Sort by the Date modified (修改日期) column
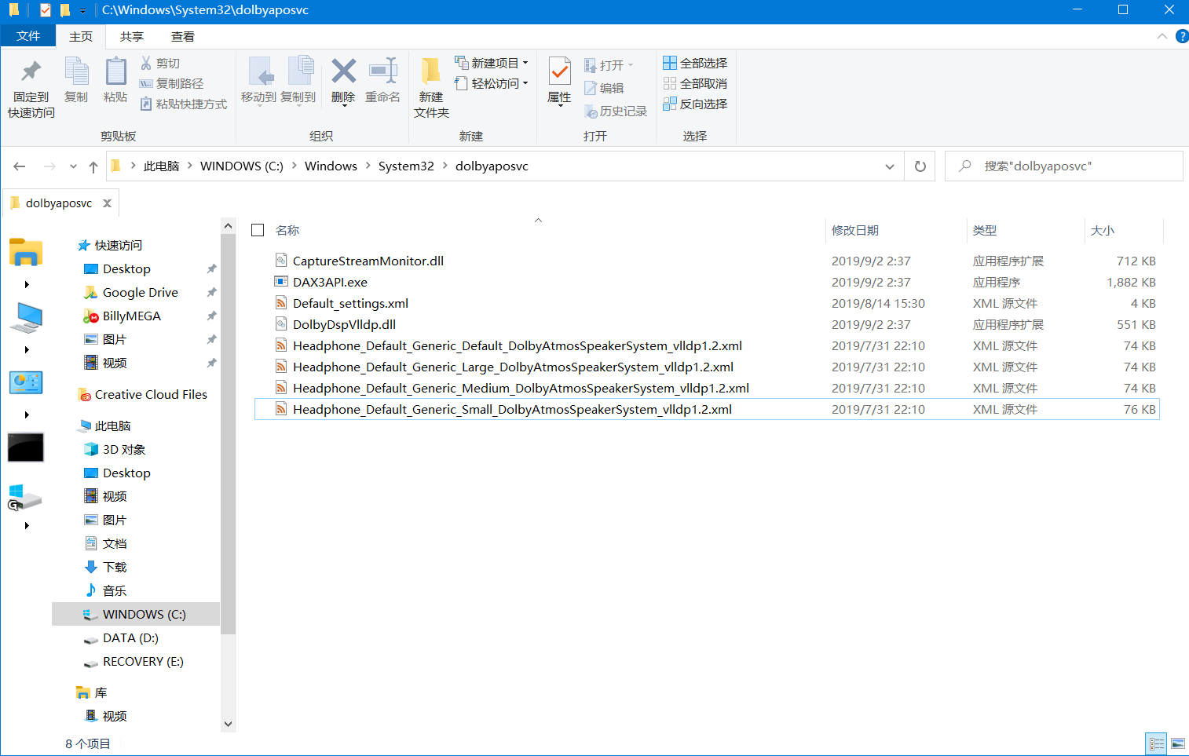 (855, 230)
